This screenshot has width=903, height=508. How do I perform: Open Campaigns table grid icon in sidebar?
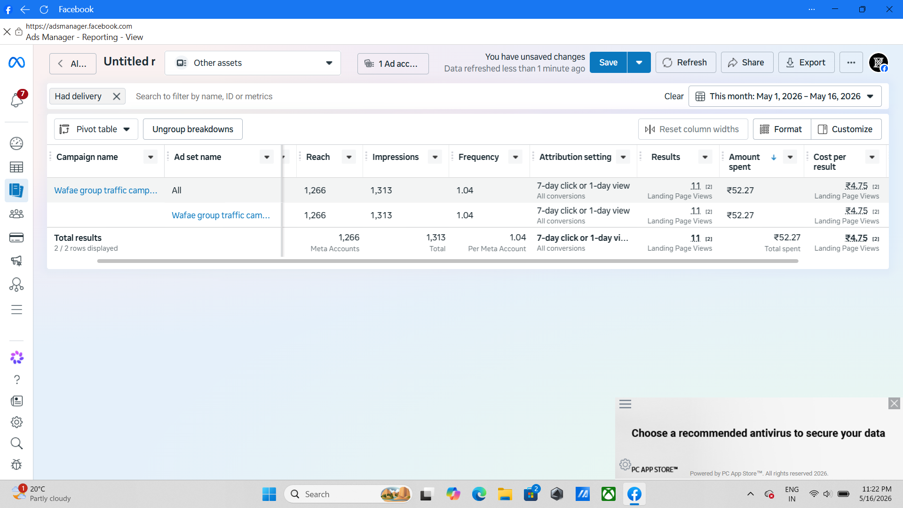point(16,167)
